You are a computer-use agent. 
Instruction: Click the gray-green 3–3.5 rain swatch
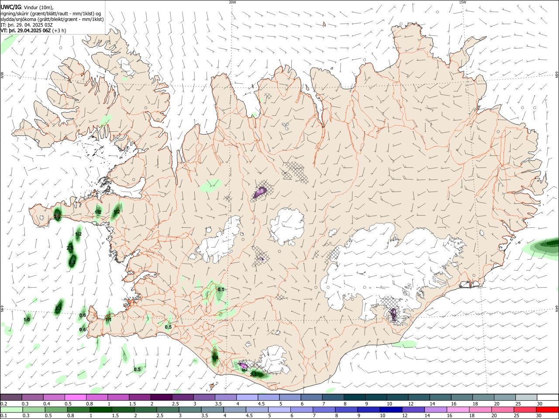(190, 409)
